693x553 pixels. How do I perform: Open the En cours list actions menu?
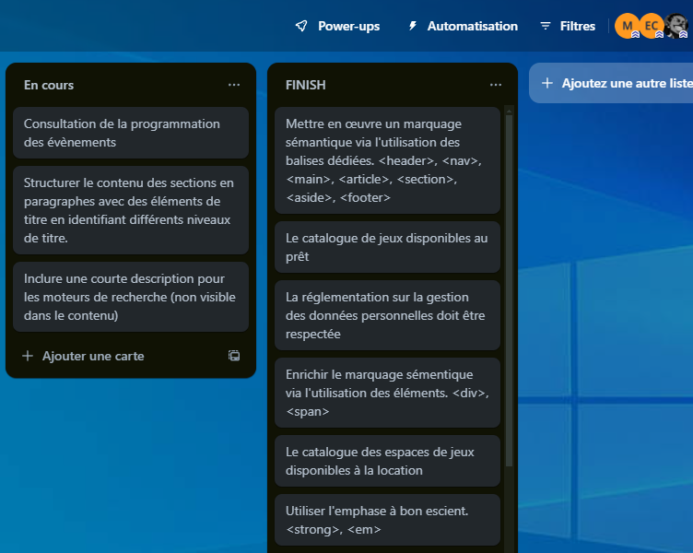point(234,85)
